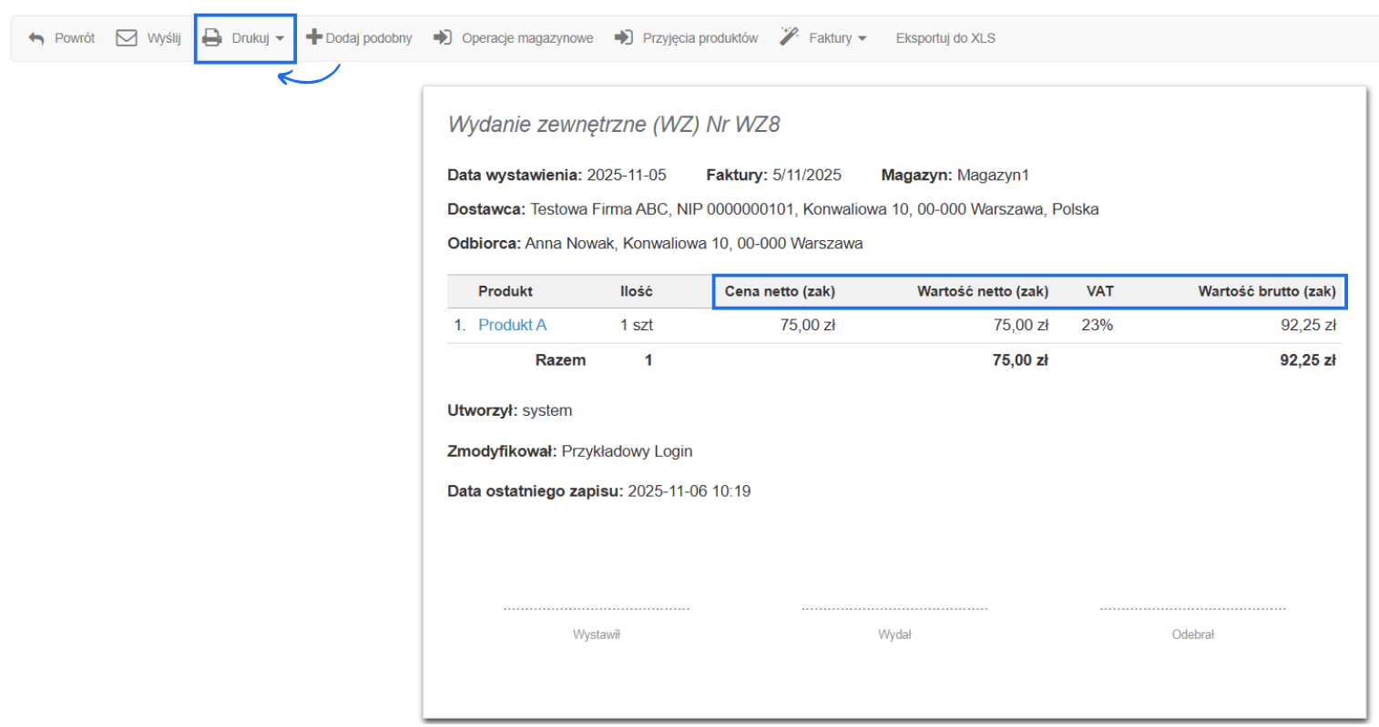Open the Faktury dropdown chevron
Screen dimensions: 1379x727
[861, 39]
